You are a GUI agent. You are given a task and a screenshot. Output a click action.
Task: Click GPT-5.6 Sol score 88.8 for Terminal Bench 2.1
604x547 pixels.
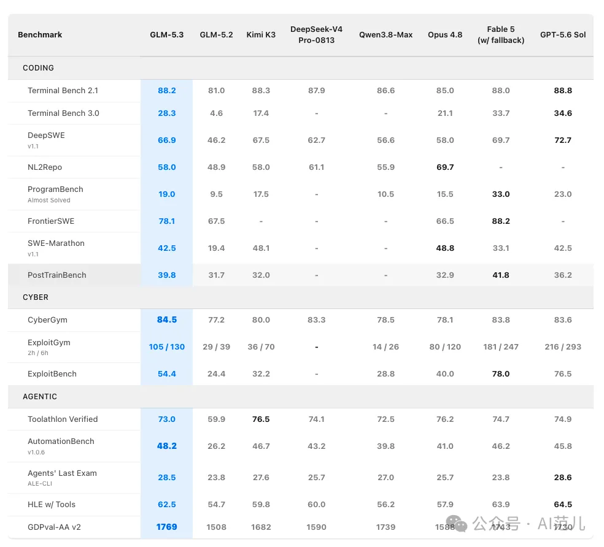[x=563, y=91]
